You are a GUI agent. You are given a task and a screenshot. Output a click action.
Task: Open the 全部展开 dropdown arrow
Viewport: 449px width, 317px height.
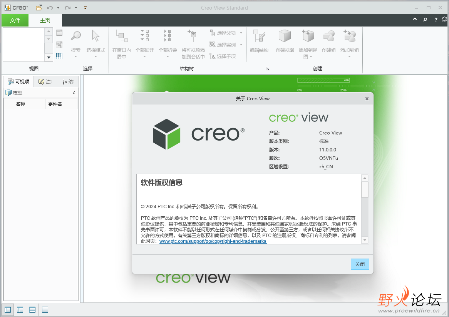(145, 56)
